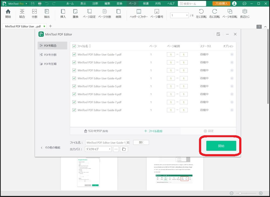
Task: Uncheck MiniTool PDF Editor User Guide-4.pdf
Action: pos(74,78)
